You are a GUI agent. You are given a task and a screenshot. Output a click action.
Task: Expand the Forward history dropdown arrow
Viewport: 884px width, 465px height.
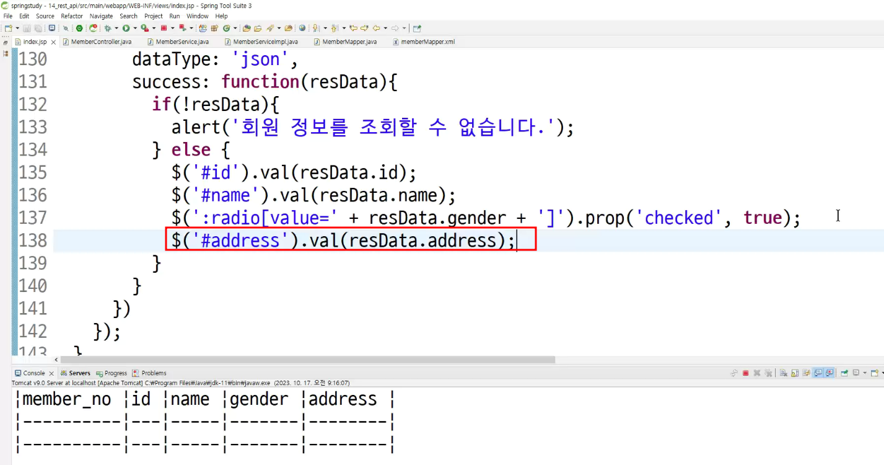click(x=404, y=28)
